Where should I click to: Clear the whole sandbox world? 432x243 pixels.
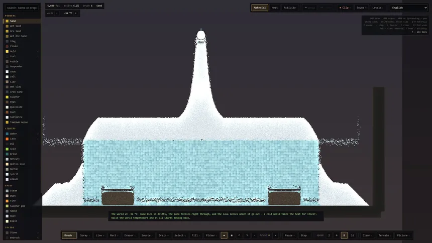(367, 235)
